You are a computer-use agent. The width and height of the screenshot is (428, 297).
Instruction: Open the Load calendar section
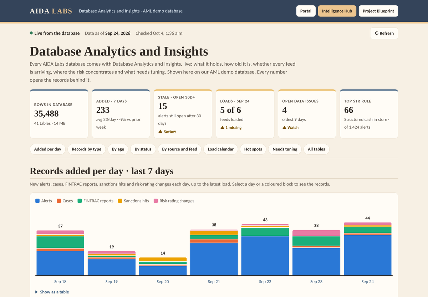(x=221, y=149)
